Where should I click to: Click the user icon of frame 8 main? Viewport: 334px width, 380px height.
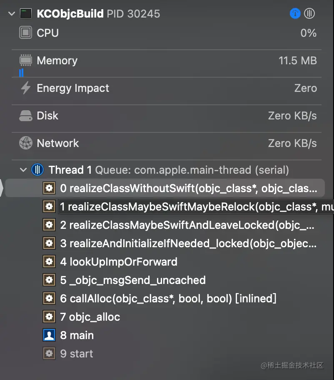click(49, 335)
